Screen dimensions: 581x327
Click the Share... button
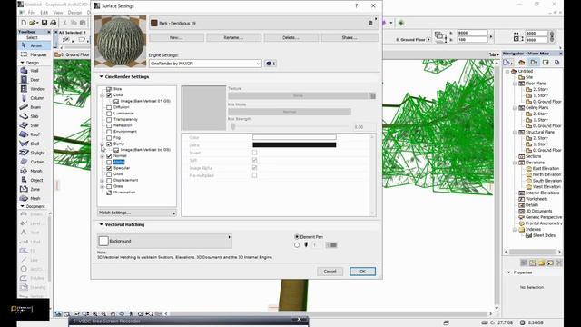pyautogui.click(x=350, y=37)
